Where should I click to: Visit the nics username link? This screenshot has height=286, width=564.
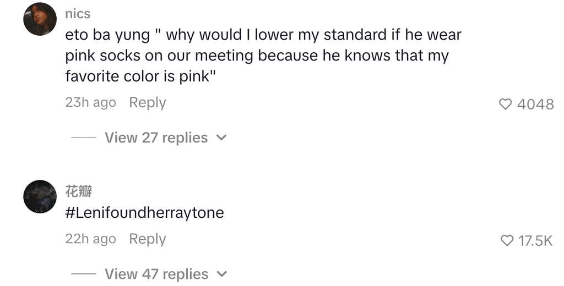(x=78, y=13)
